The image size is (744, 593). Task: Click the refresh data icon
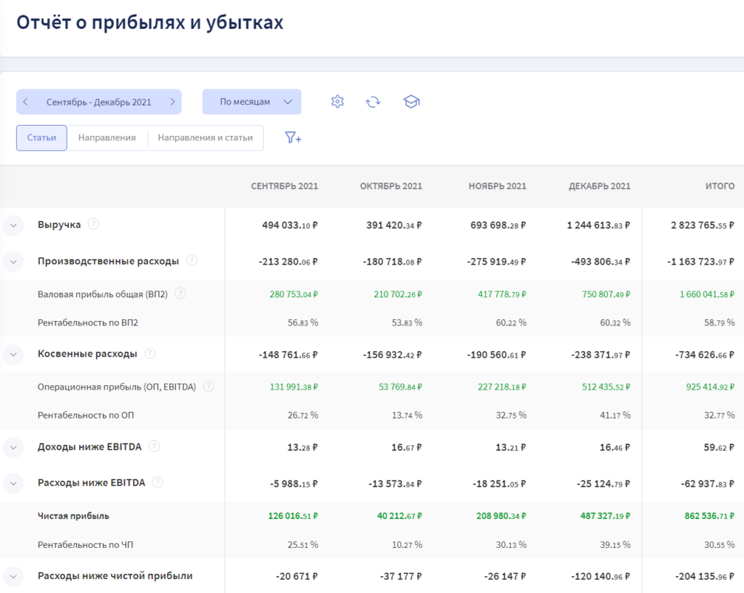(x=373, y=102)
